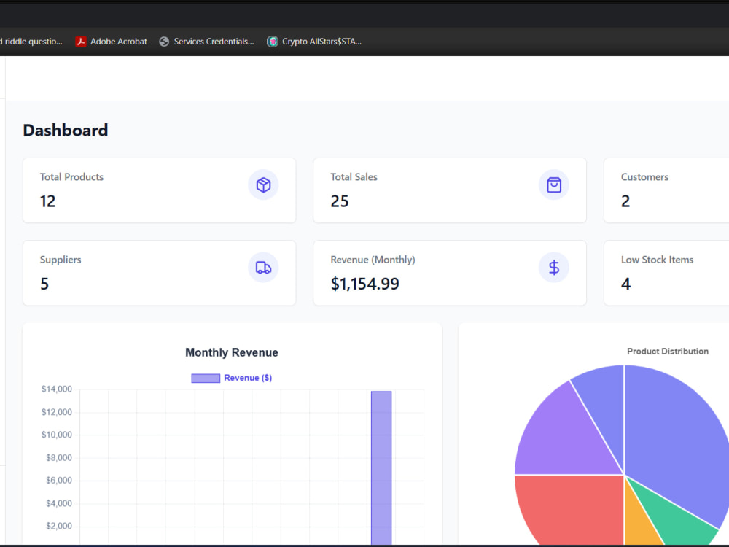Click the $8,000 axis label

(x=59, y=458)
